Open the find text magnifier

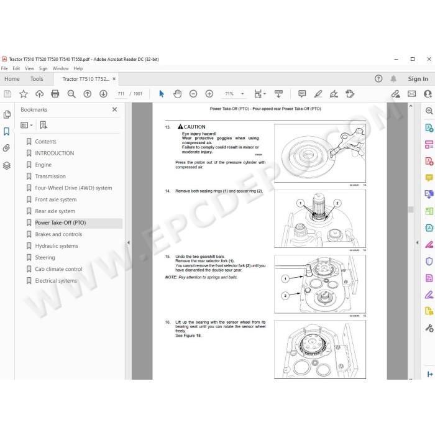[x=71, y=94]
